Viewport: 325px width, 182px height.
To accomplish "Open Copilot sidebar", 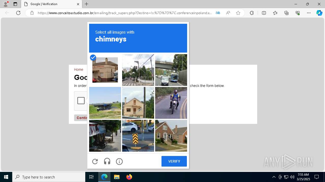I will 319,13.
